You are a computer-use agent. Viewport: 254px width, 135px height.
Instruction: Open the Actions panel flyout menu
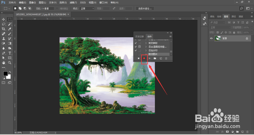(x=170, y=36)
